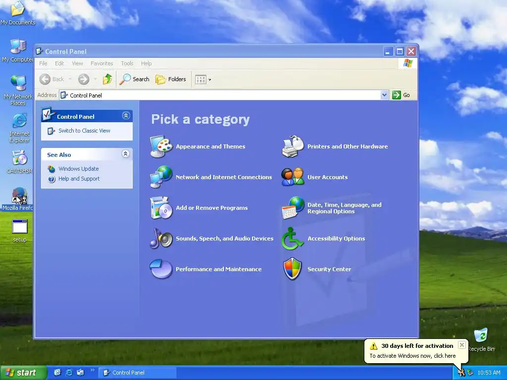Click the Up folder toolbar icon

107,79
